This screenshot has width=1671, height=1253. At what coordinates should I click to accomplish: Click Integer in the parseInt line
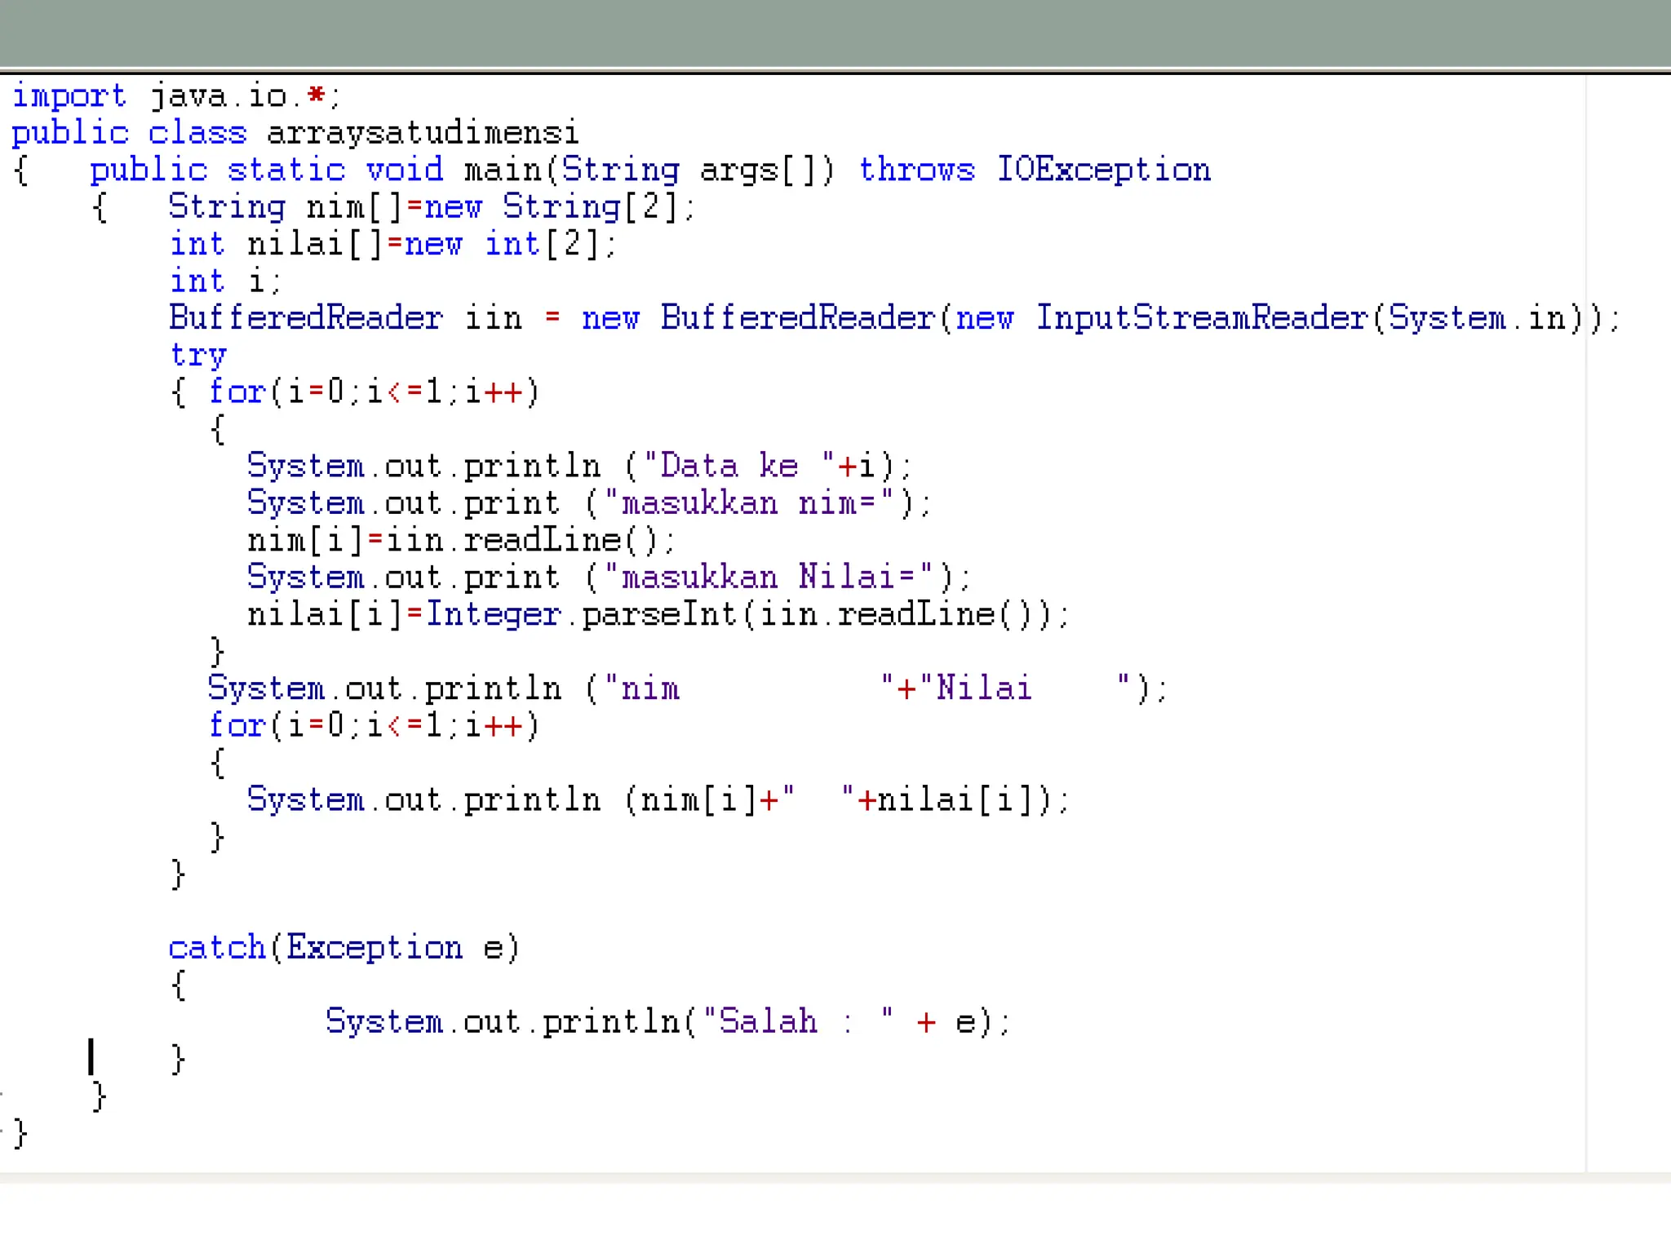pyautogui.click(x=494, y=614)
